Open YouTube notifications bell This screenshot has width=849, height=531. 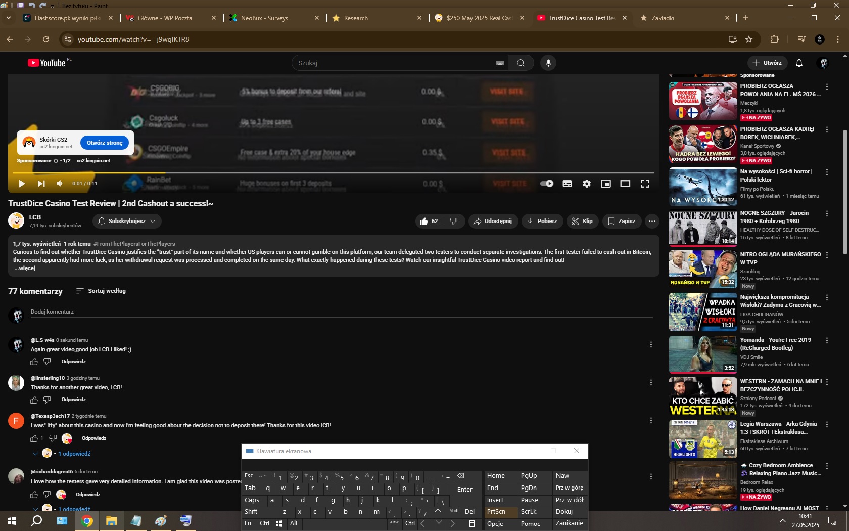(x=799, y=63)
